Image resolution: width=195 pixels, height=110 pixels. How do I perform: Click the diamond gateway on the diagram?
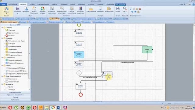tap(79, 73)
